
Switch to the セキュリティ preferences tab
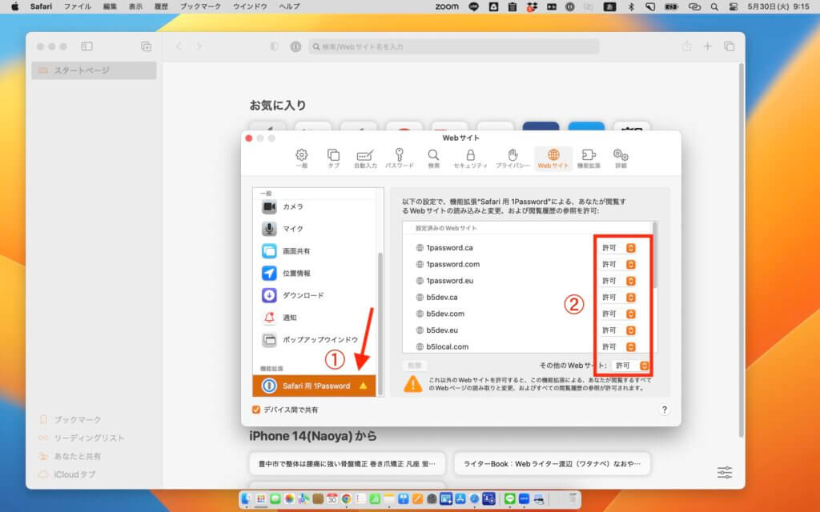pos(470,158)
